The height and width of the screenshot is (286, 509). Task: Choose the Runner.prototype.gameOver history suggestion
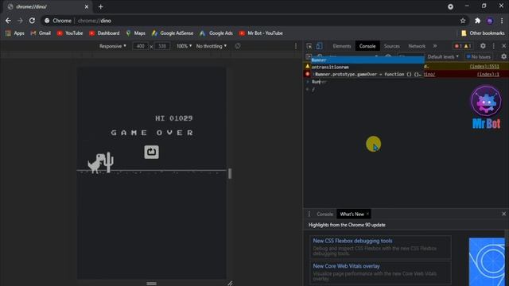[x=367, y=74]
